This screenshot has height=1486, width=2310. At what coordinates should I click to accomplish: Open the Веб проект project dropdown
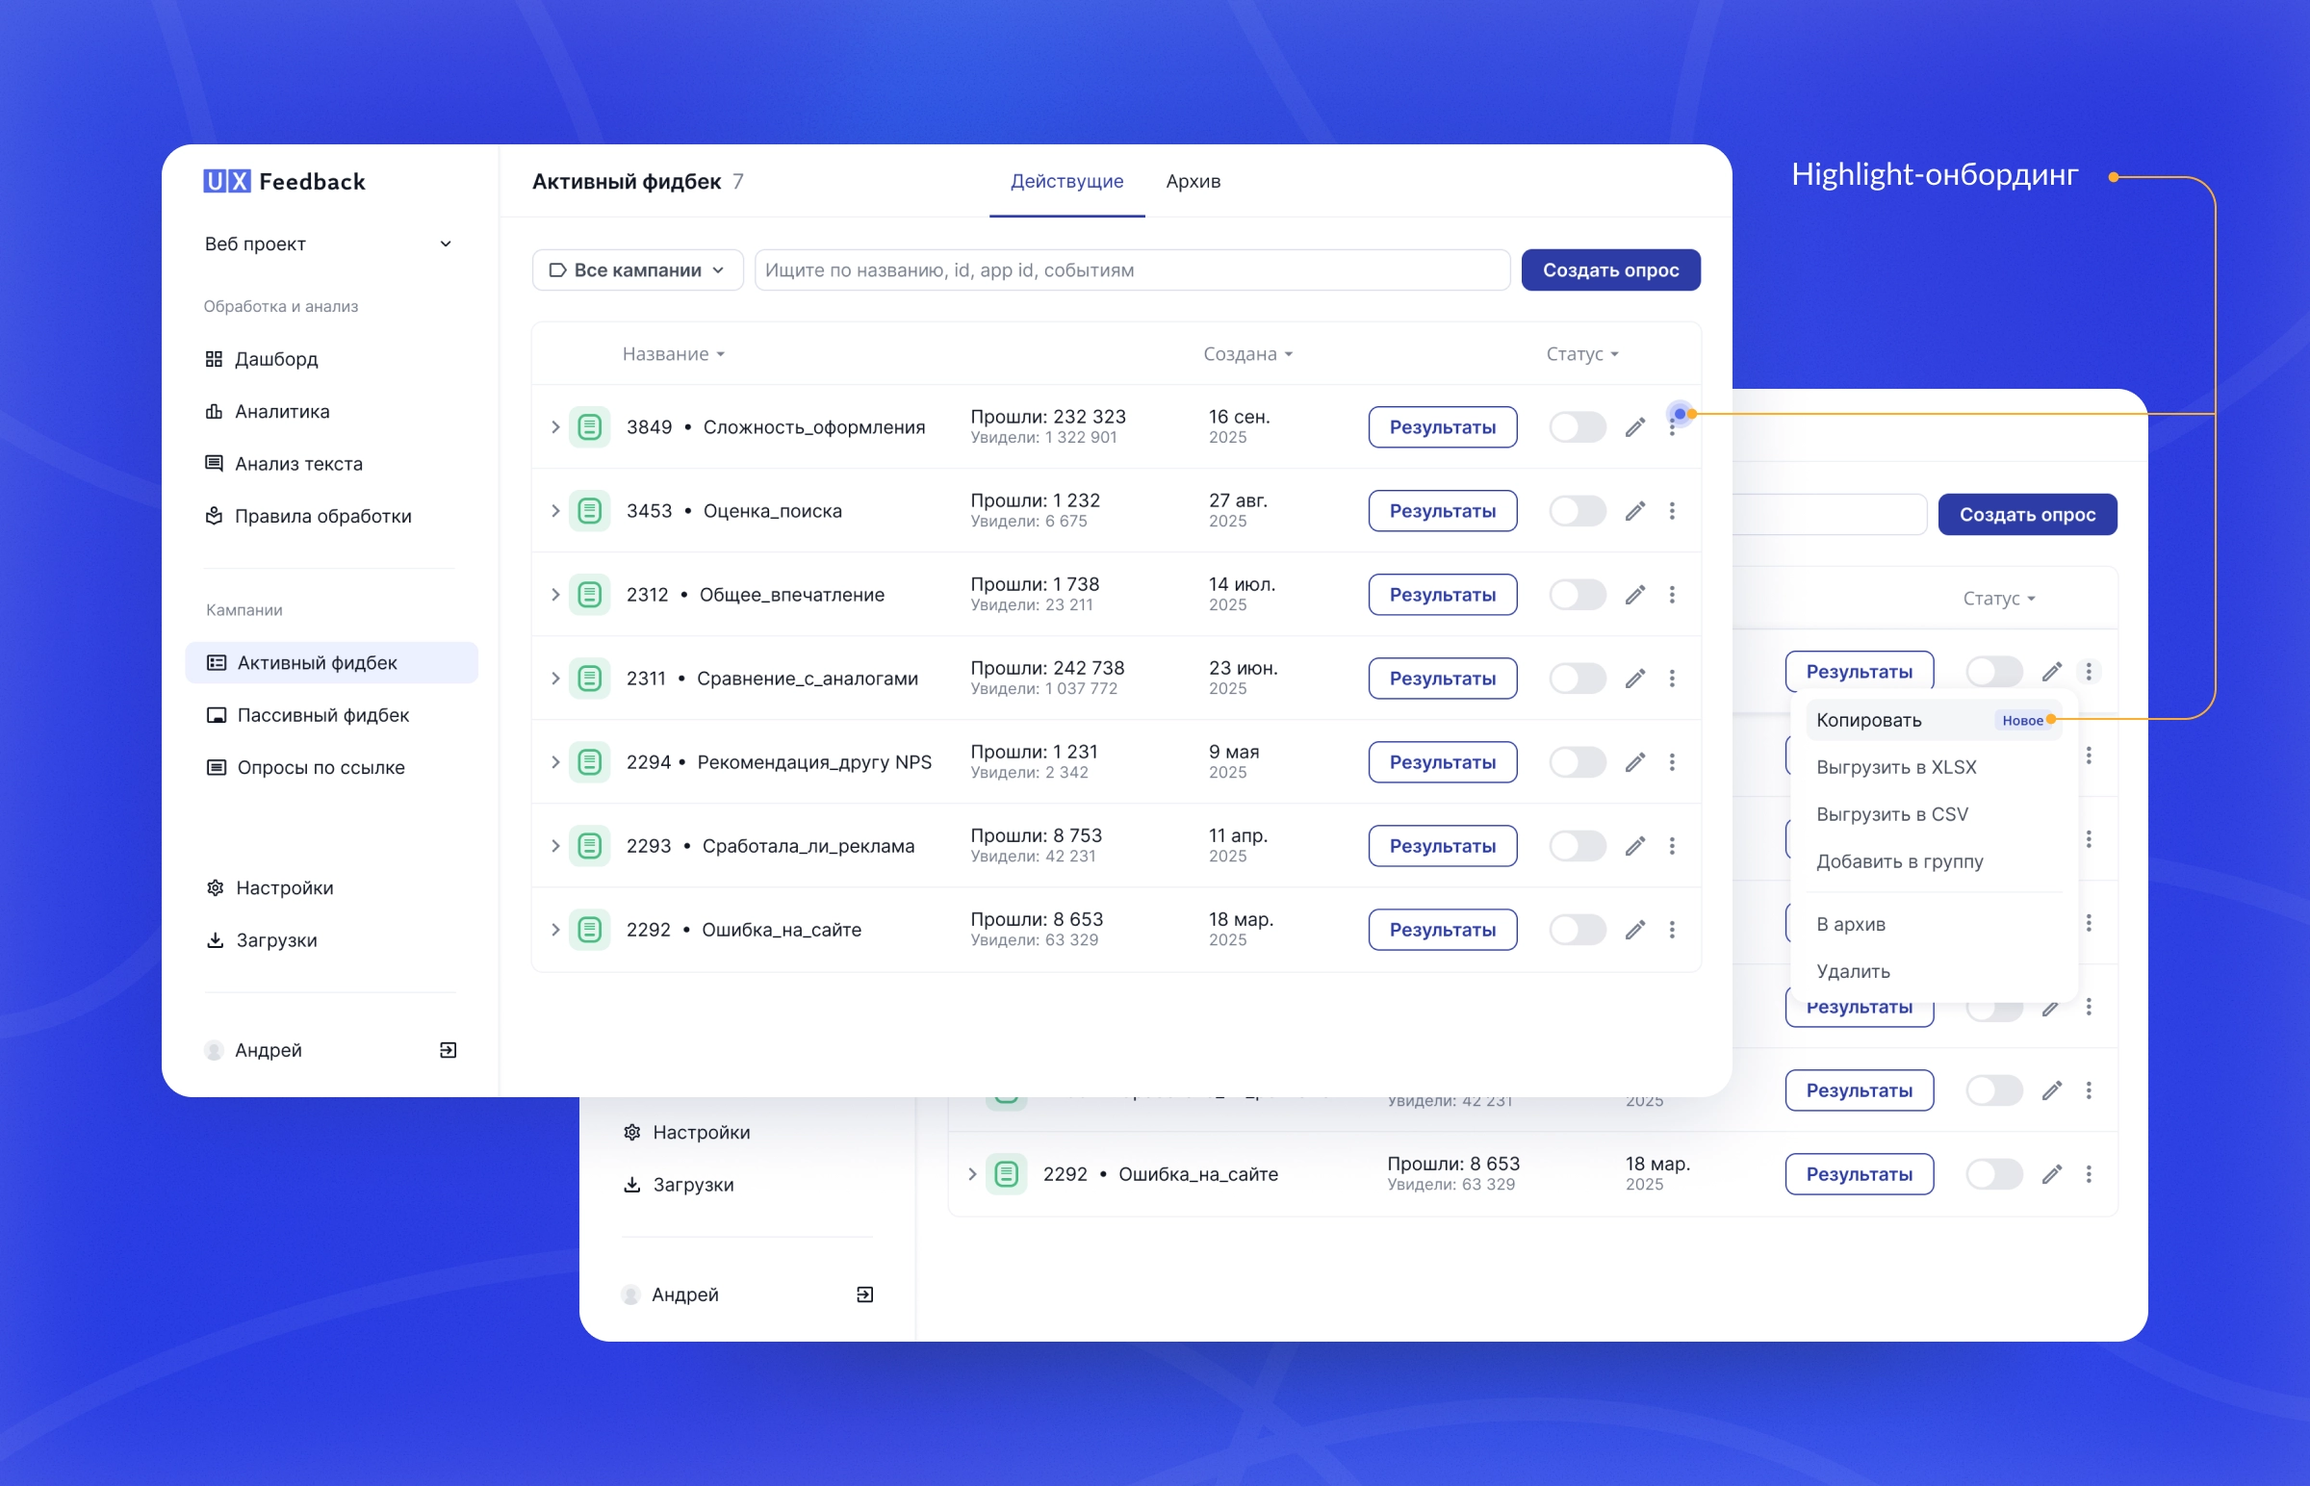pyautogui.click(x=328, y=244)
